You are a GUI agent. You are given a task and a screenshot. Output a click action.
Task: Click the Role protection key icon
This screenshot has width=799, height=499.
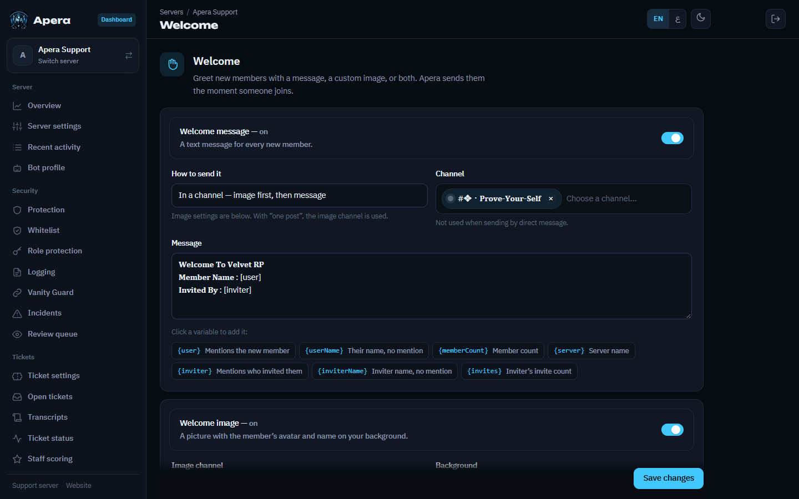point(17,251)
